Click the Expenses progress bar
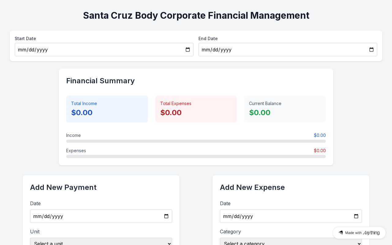The width and height of the screenshot is (392, 245). 196,156
